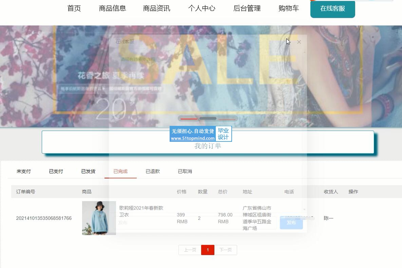
Task: Click the 价格 column header
Action: (181, 192)
